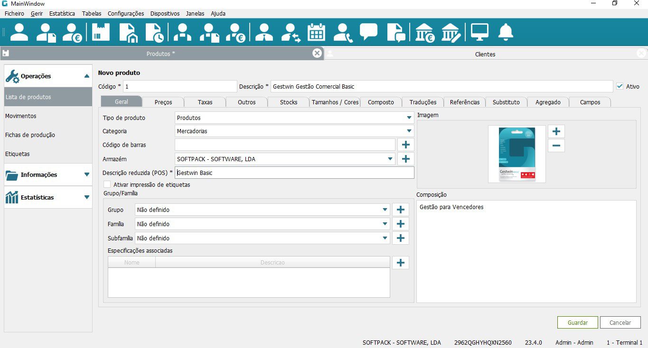
Task: Open the speech bubble messages icon
Action: (x=369, y=32)
